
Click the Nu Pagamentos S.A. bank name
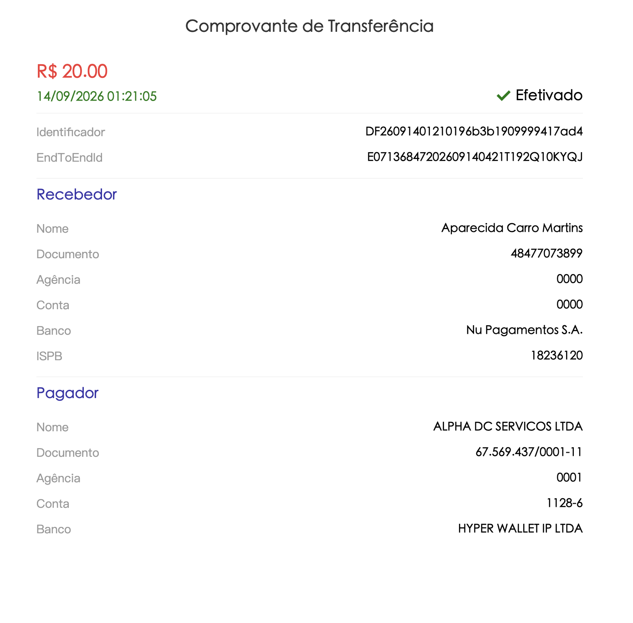click(x=524, y=330)
